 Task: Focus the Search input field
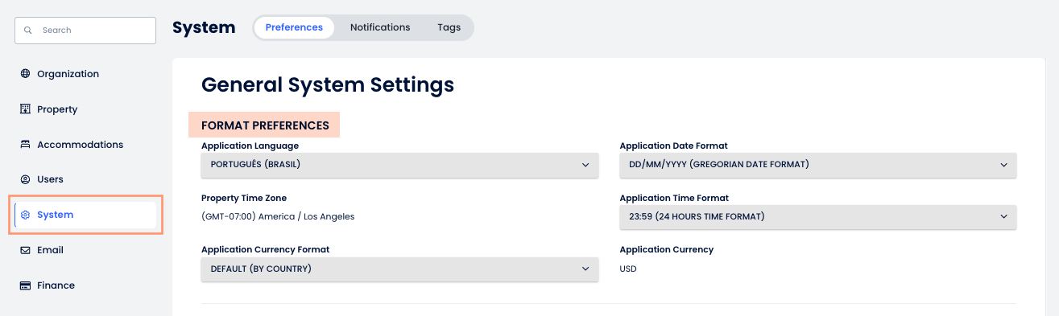coord(85,31)
